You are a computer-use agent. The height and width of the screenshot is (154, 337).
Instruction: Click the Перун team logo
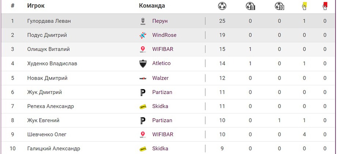(143, 21)
